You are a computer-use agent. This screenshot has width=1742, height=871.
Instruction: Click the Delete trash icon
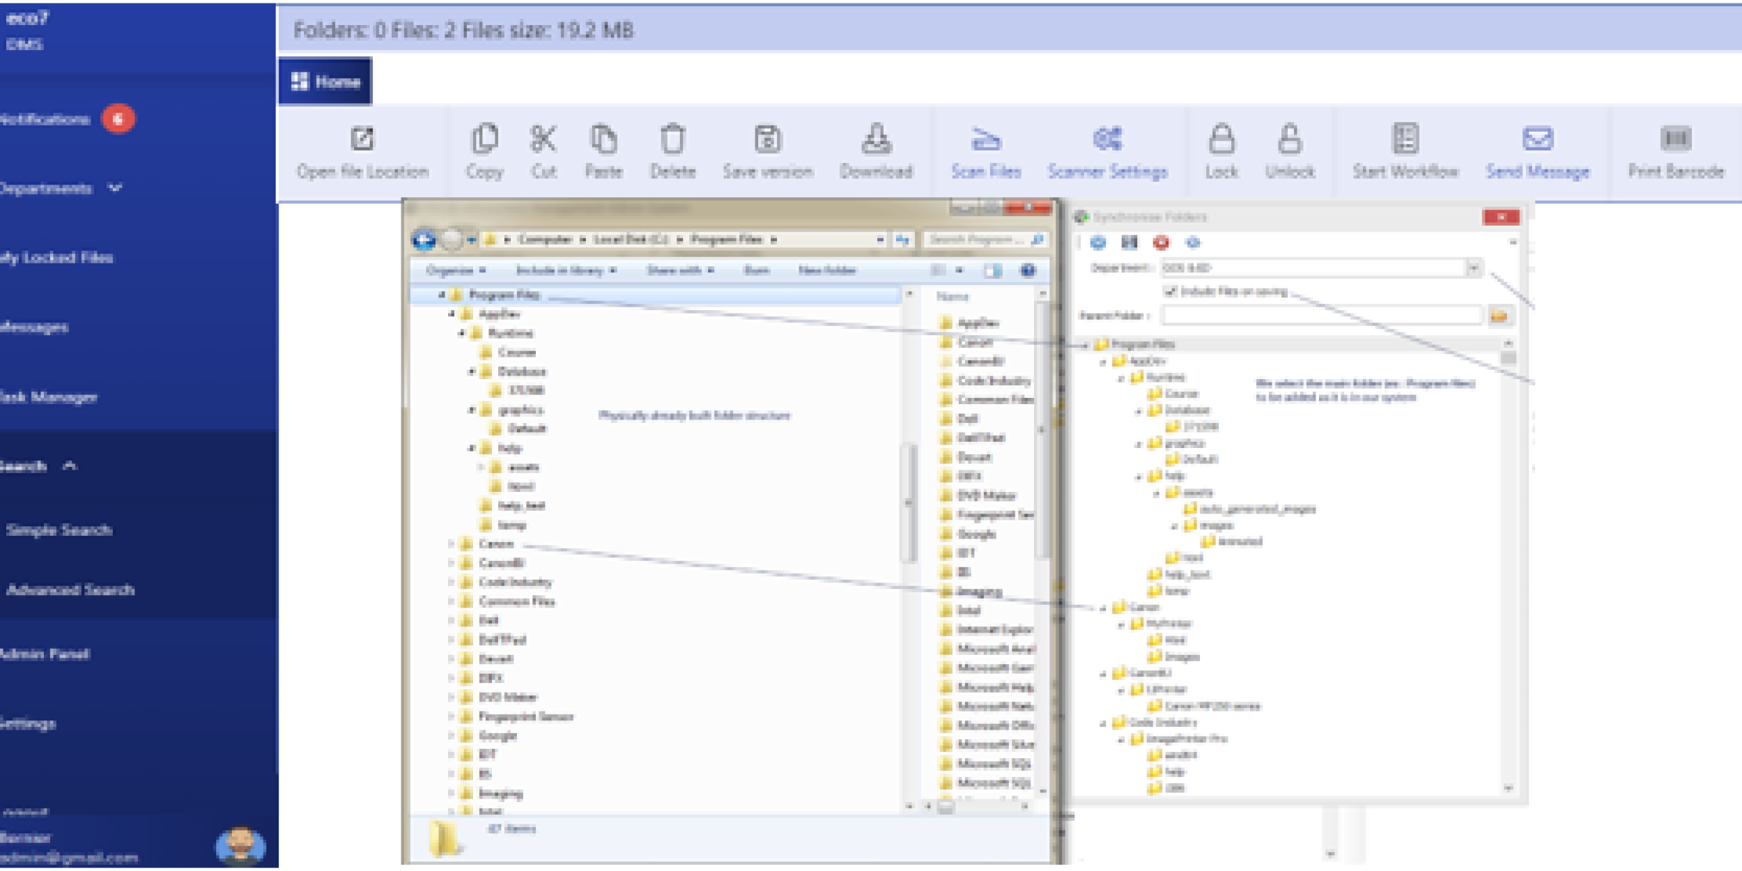click(672, 139)
